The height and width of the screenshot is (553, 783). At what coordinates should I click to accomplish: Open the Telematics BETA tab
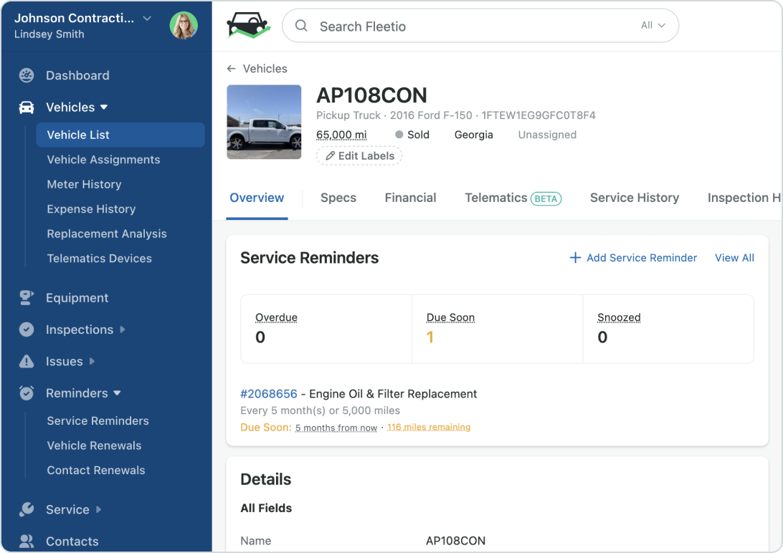[513, 198]
